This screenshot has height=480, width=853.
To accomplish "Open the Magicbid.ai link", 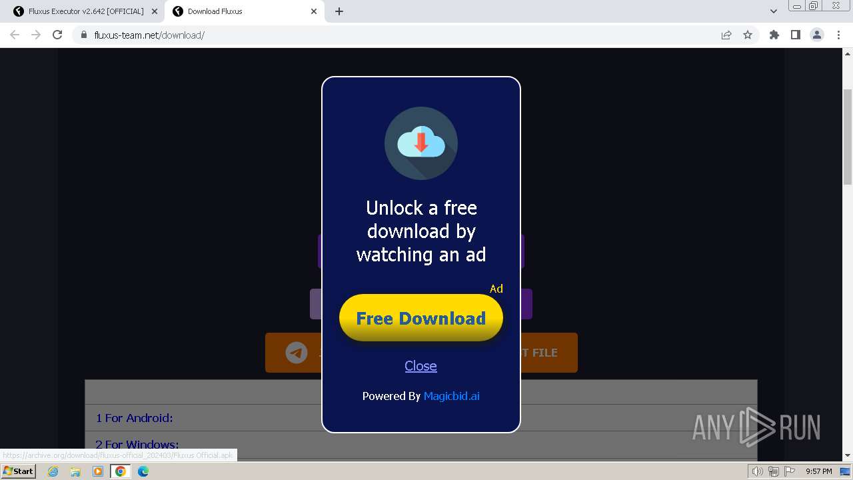I will [x=451, y=396].
